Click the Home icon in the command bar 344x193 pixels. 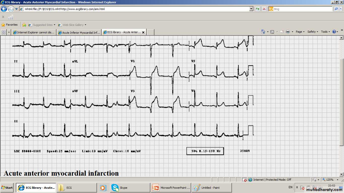click(x=263, y=32)
